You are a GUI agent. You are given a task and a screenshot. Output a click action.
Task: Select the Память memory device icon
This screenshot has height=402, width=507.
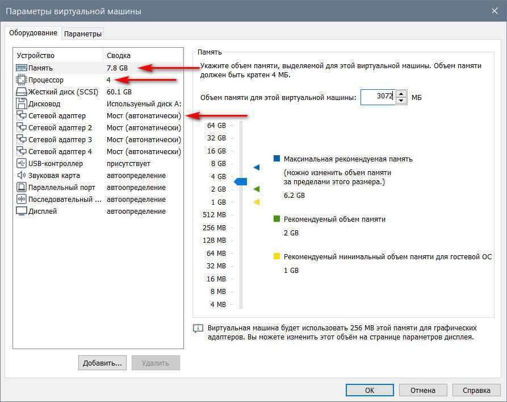pyautogui.click(x=21, y=68)
